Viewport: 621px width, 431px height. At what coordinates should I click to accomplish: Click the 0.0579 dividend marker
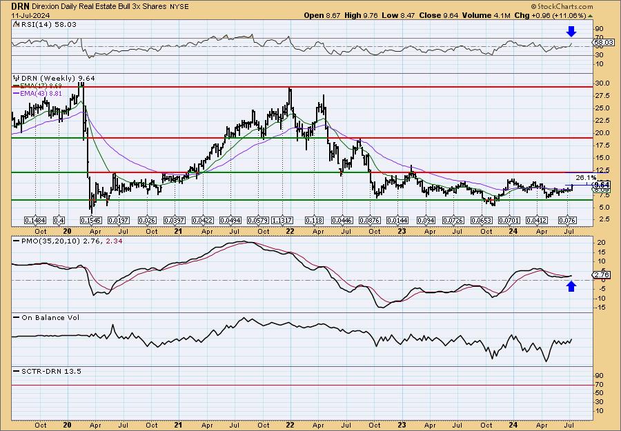click(258, 220)
